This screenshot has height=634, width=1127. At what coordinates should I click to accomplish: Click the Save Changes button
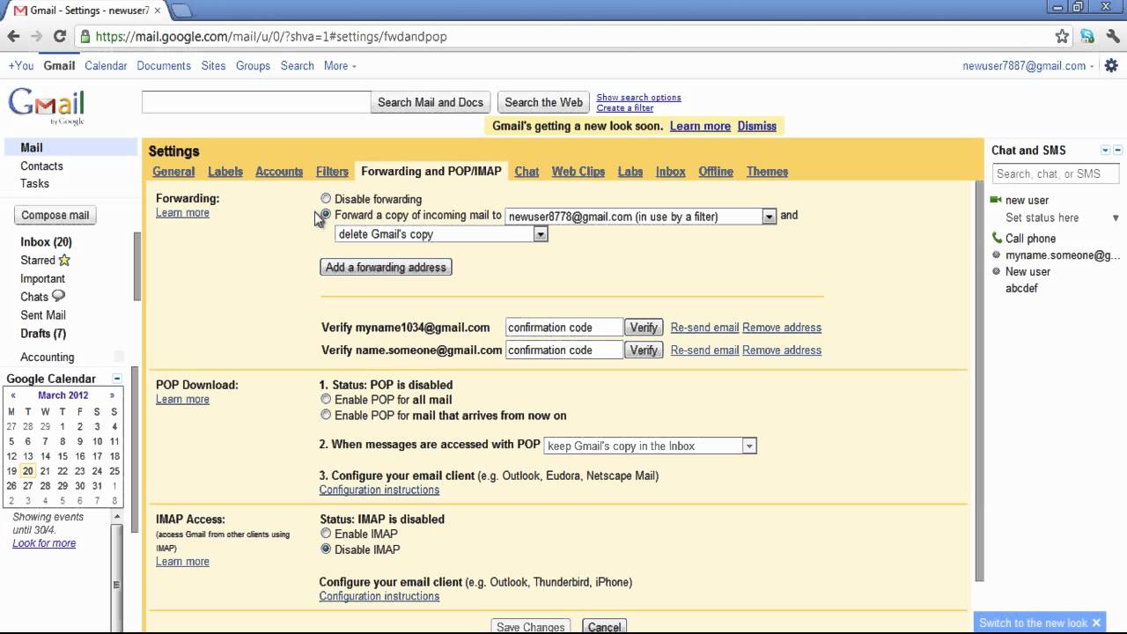point(530,626)
